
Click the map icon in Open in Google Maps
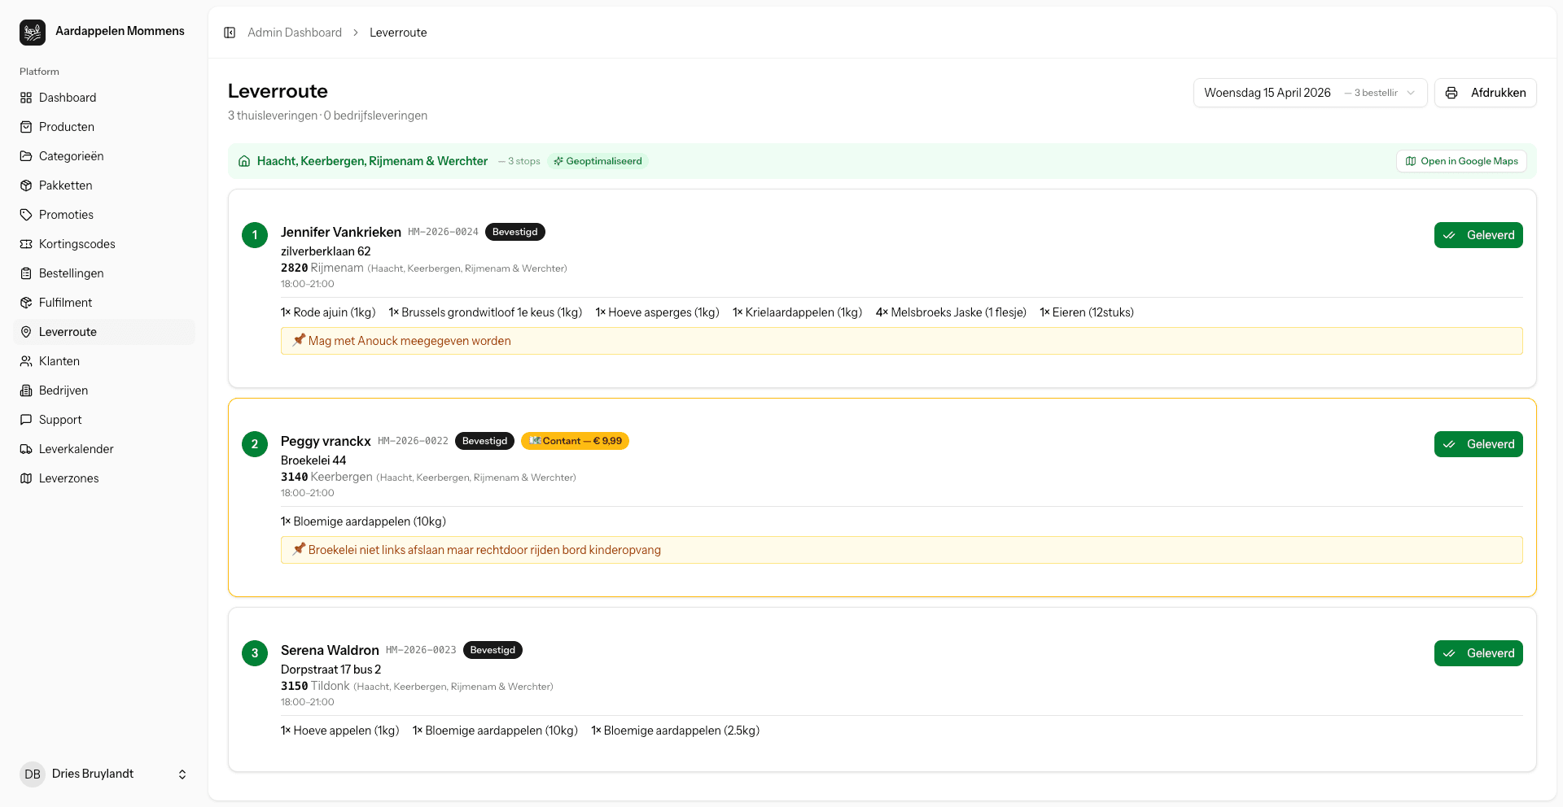pyautogui.click(x=1411, y=161)
